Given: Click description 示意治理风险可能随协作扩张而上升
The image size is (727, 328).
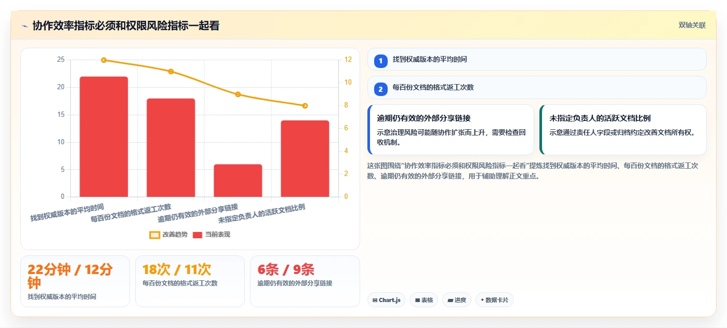Looking at the screenshot, I should pyautogui.click(x=451, y=138).
